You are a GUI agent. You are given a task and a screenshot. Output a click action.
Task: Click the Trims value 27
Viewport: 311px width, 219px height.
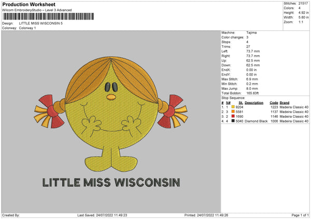pos(248,46)
